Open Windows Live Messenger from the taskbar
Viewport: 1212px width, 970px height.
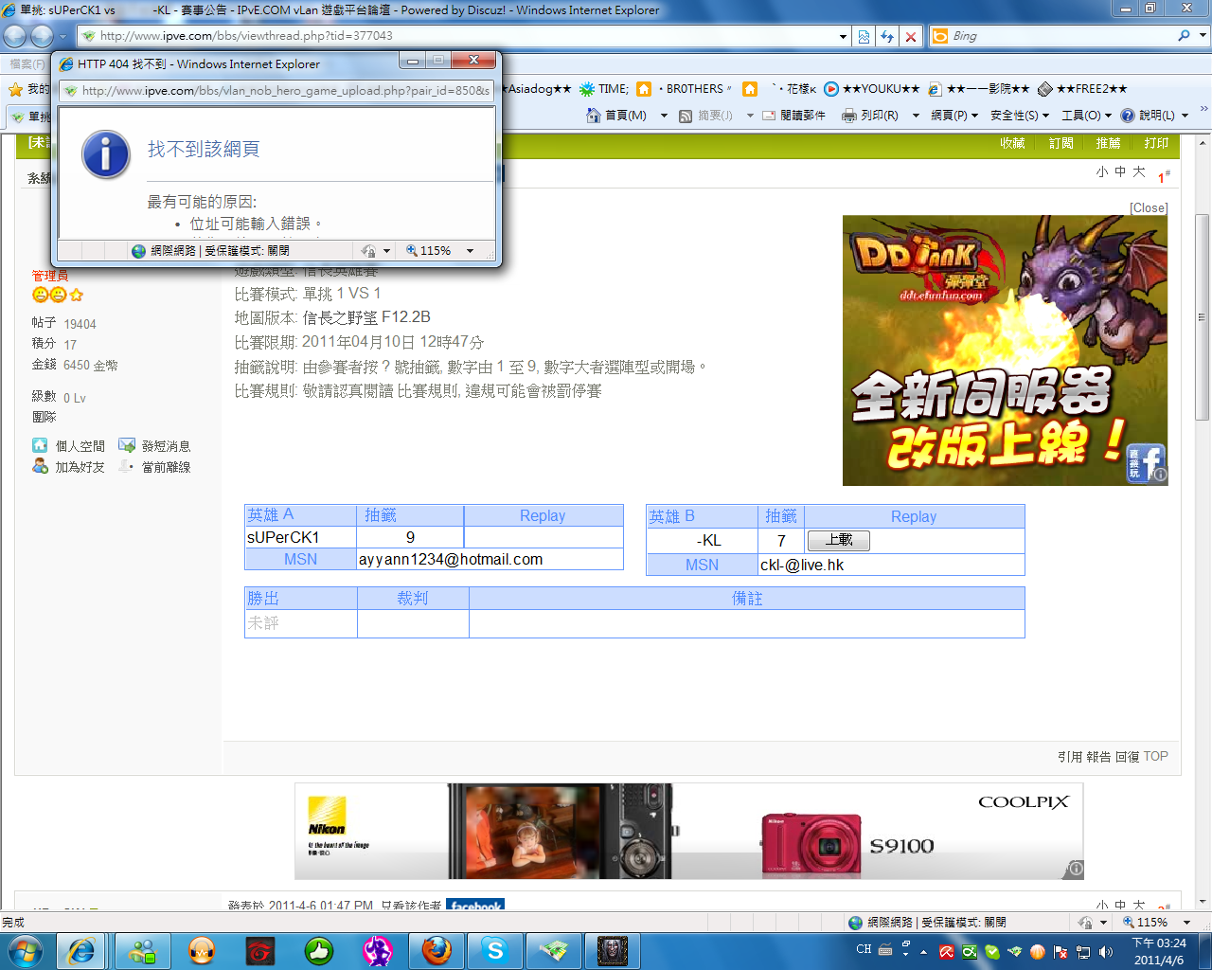(x=143, y=950)
